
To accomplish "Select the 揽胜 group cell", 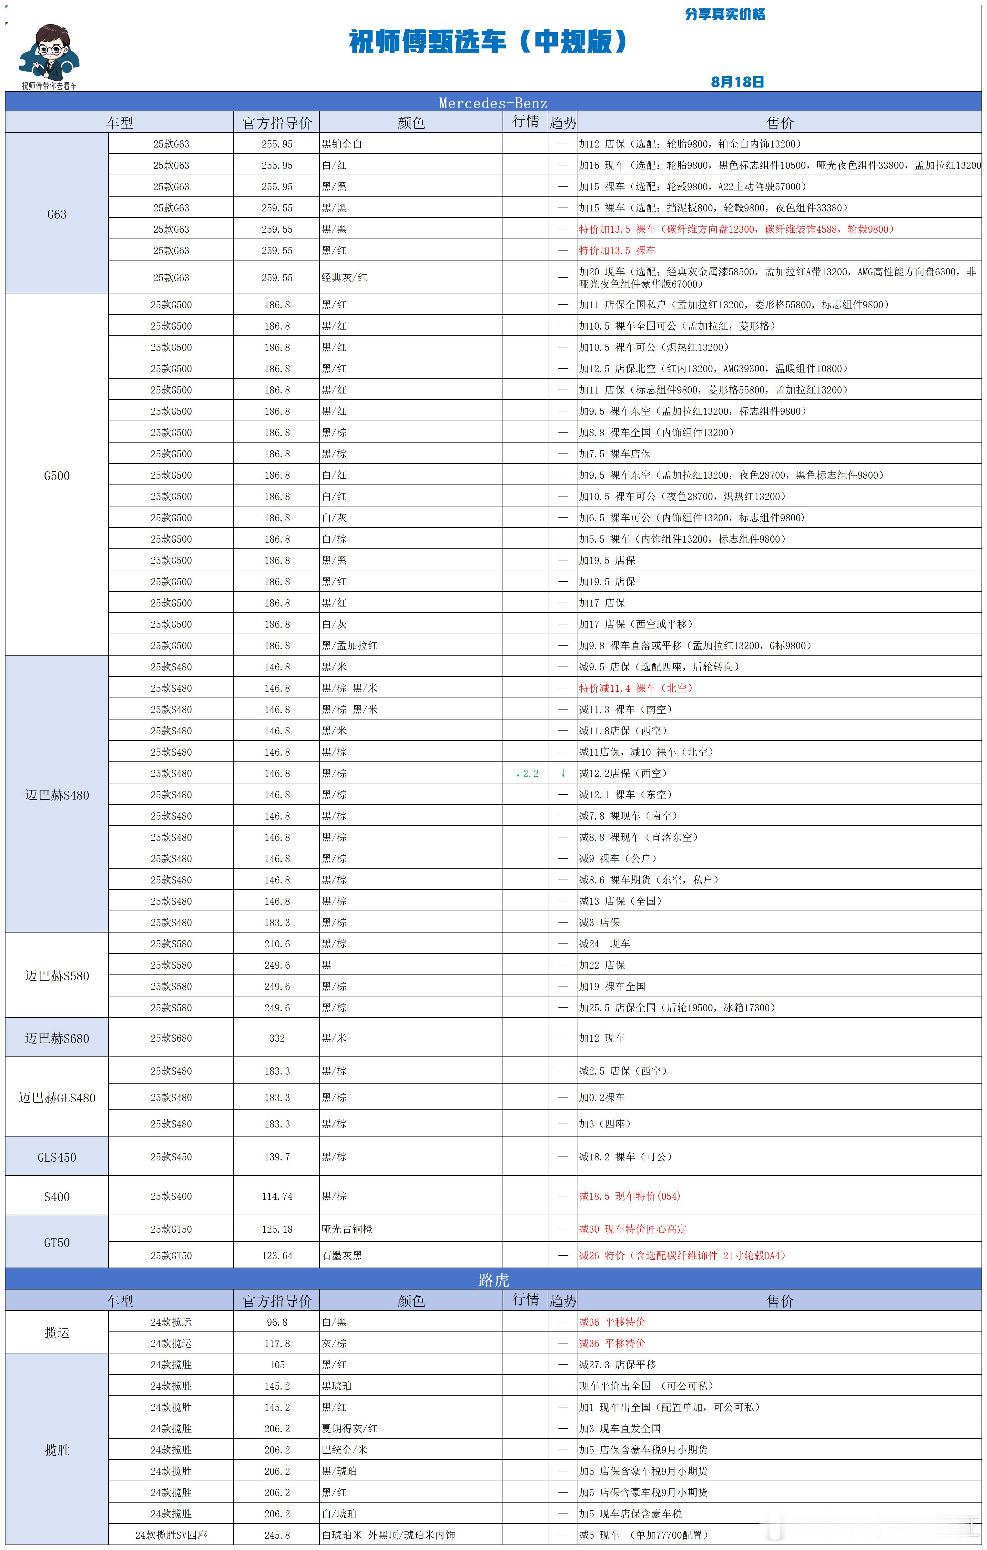I will (x=57, y=1450).
